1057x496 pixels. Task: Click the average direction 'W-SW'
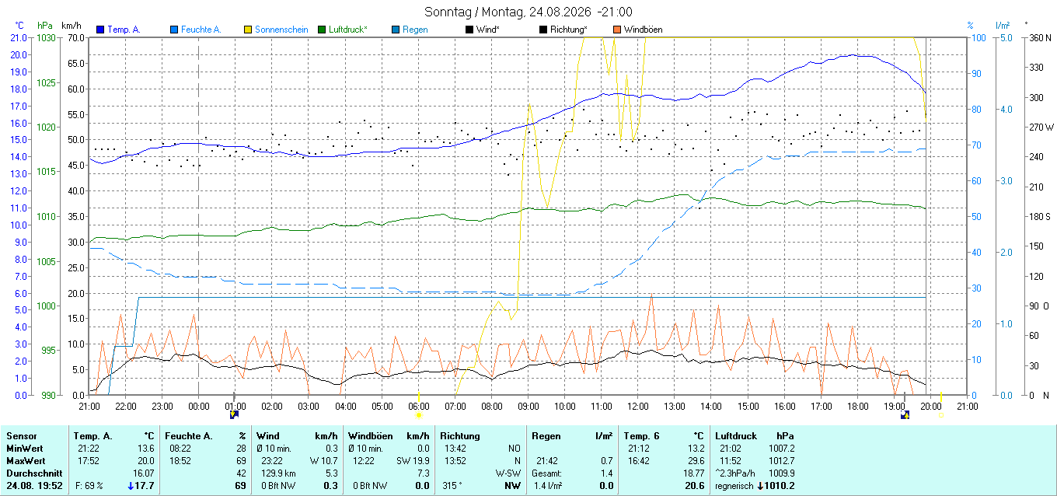pyautogui.click(x=508, y=473)
